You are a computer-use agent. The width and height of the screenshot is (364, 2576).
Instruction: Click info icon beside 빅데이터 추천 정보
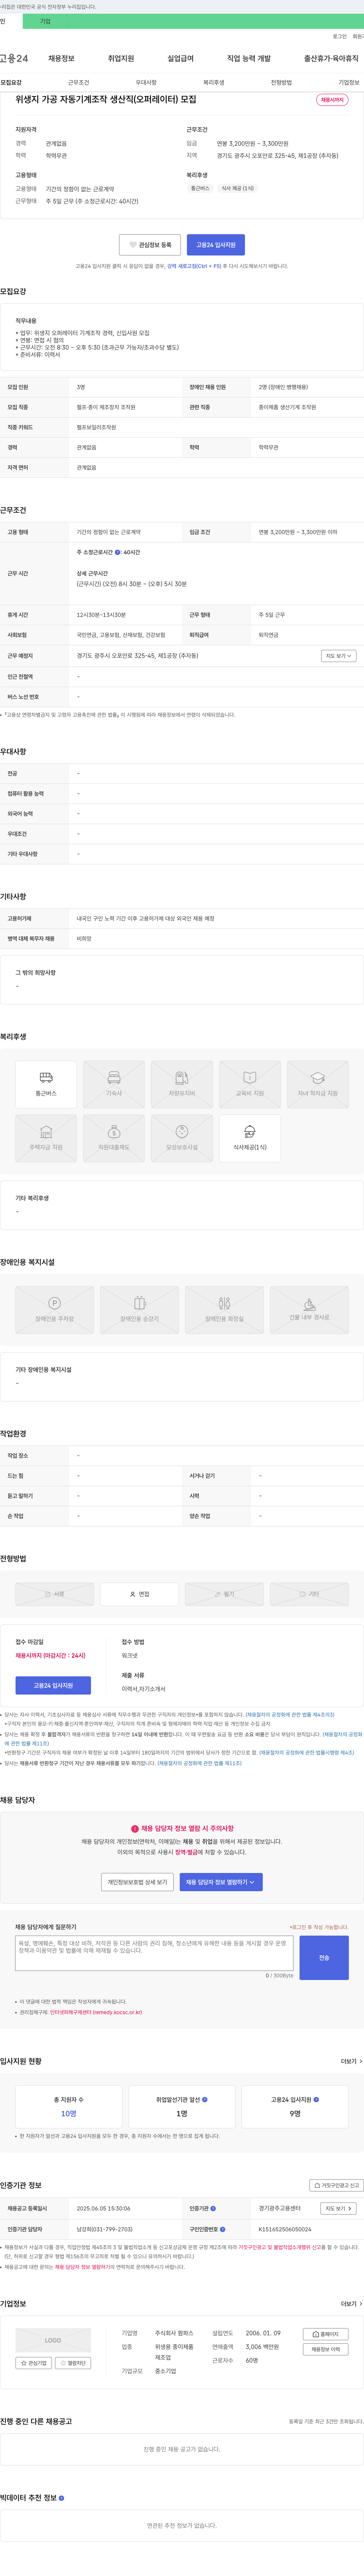point(61,2498)
